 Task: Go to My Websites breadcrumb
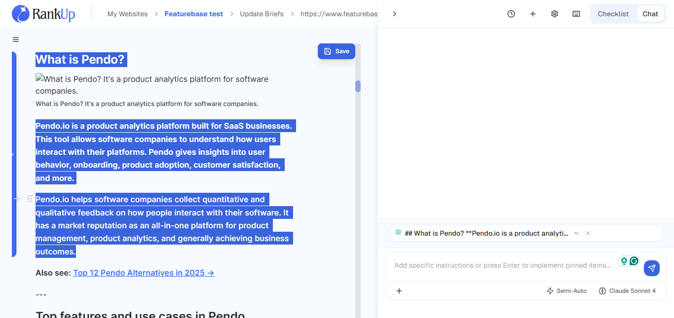(127, 14)
